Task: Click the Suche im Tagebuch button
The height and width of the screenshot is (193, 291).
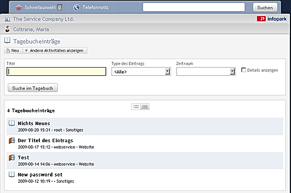Action: tap(32, 88)
